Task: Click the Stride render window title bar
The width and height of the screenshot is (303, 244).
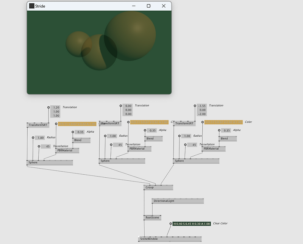Action: (x=76, y=6)
